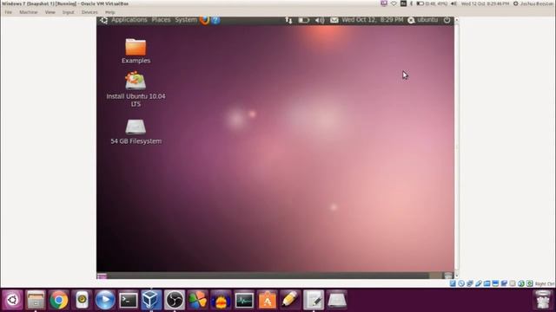Open VirtualBox Devices menu
This screenshot has width=556, height=312.
point(89,12)
